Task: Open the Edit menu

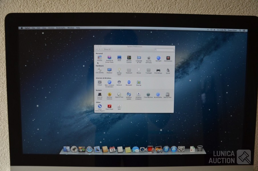Action: click(38, 28)
